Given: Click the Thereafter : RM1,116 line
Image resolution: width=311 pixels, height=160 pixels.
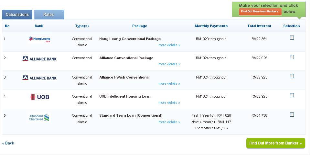Looking at the screenshot, I should pyautogui.click(x=211, y=128).
